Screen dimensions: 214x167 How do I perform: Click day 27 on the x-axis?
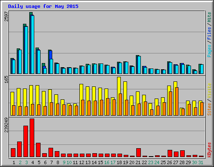[x=176, y=162]
